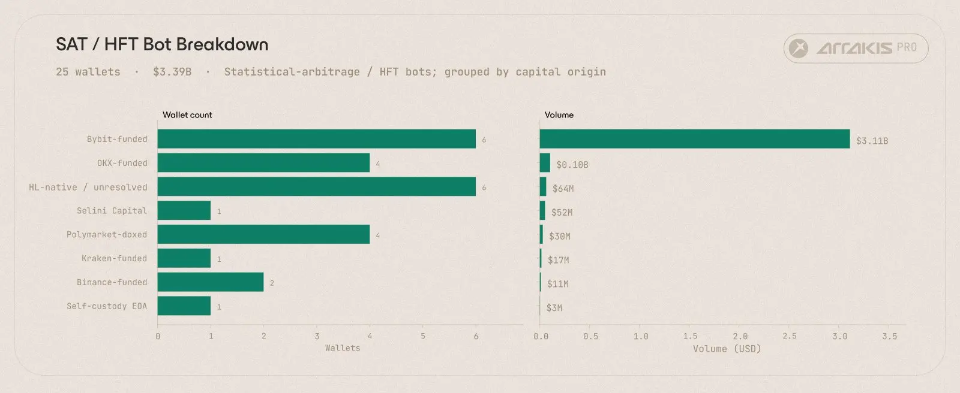Click the Wallet count chart heading
The height and width of the screenshot is (393, 960).
point(187,115)
